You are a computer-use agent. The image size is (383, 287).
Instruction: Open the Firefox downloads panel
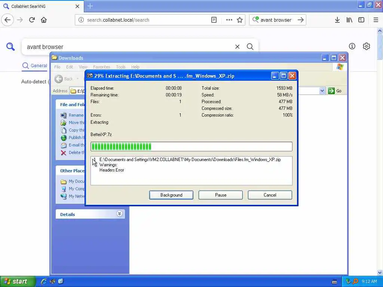coord(337,20)
